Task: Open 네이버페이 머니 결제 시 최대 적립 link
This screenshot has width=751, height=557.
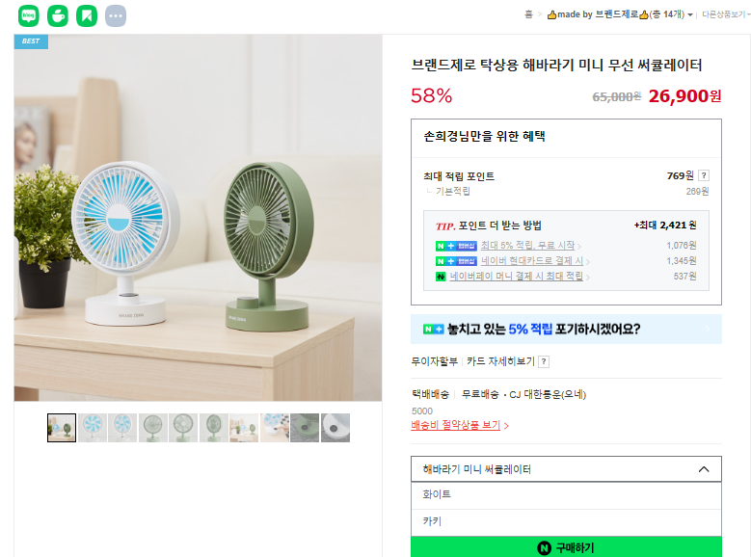Action: (516, 277)
